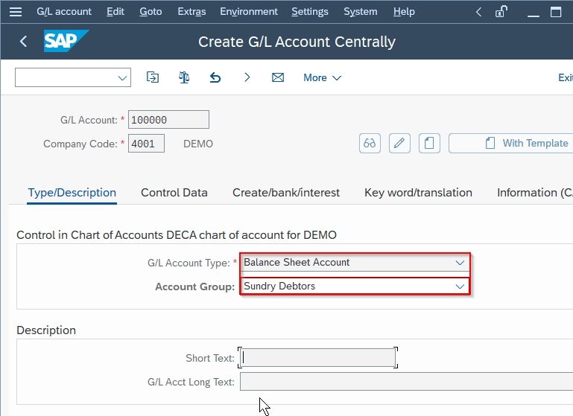573x416 pixels.
Task: Open the Extras menu
Action: tap(191, 12)
